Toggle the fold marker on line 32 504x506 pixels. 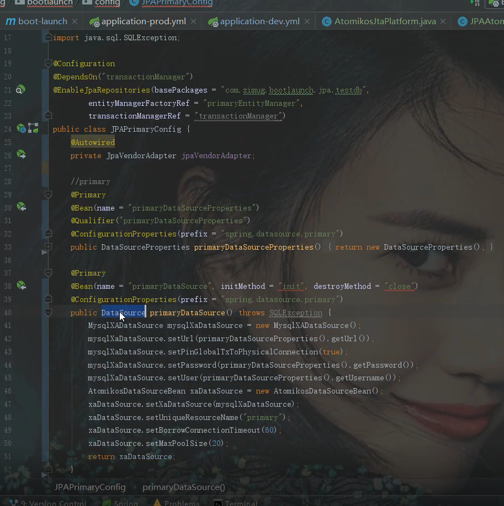coord(48,233)
